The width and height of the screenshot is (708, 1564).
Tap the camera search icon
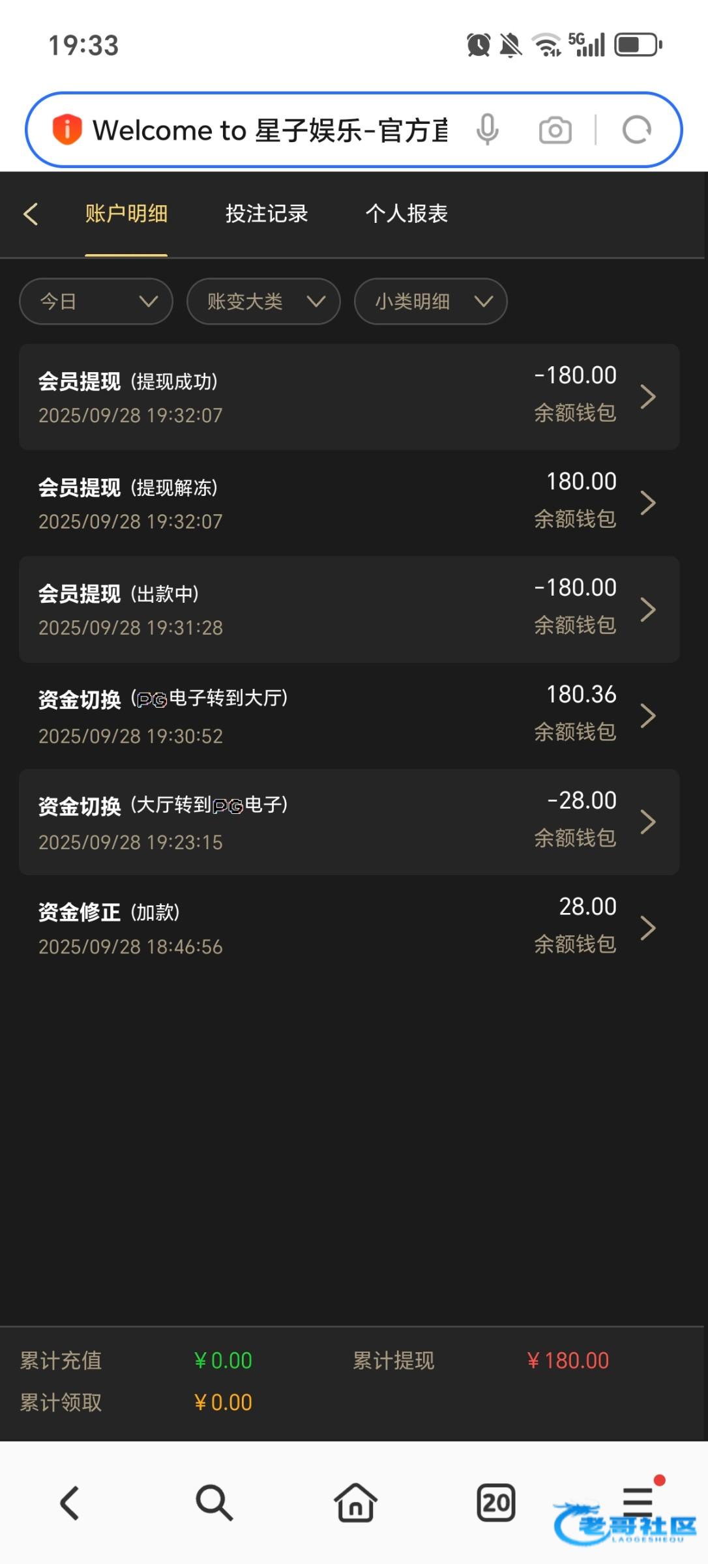pos(555,130)
